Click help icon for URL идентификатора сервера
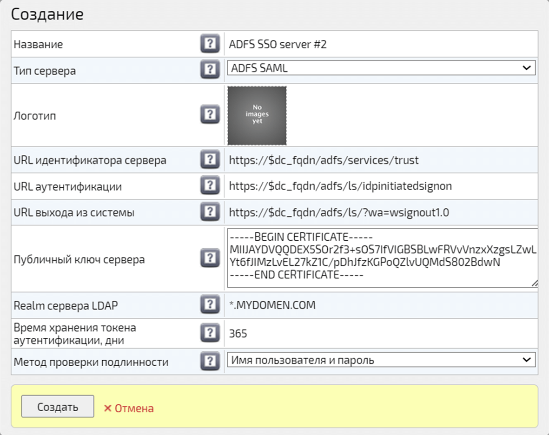The image size is (549, 435). [x=210, y=160]
